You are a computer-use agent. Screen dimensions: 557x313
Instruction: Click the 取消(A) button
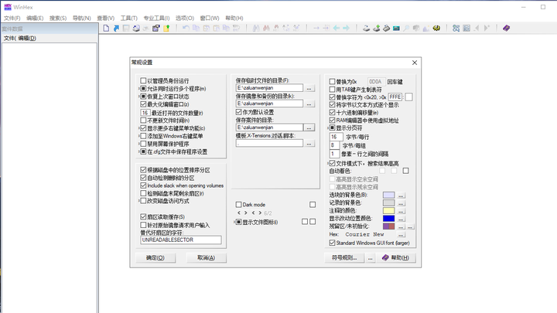[206, 257]
